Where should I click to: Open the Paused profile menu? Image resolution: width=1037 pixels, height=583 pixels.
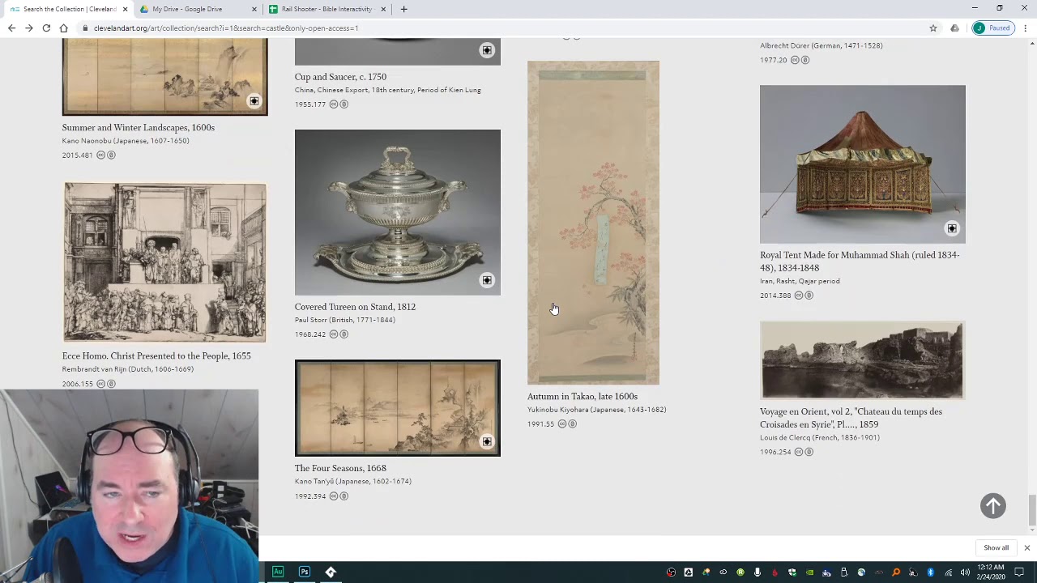[x=993, y=28]
